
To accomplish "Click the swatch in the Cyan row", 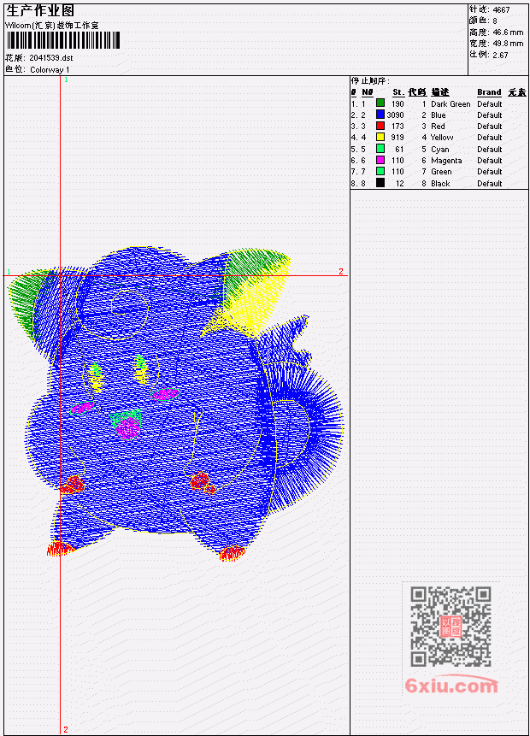I will (x=380, y=149).
